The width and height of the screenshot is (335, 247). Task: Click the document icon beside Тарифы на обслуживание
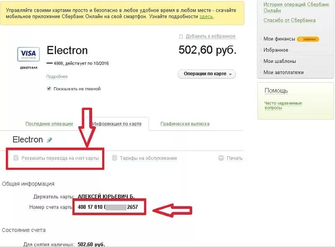114,158
